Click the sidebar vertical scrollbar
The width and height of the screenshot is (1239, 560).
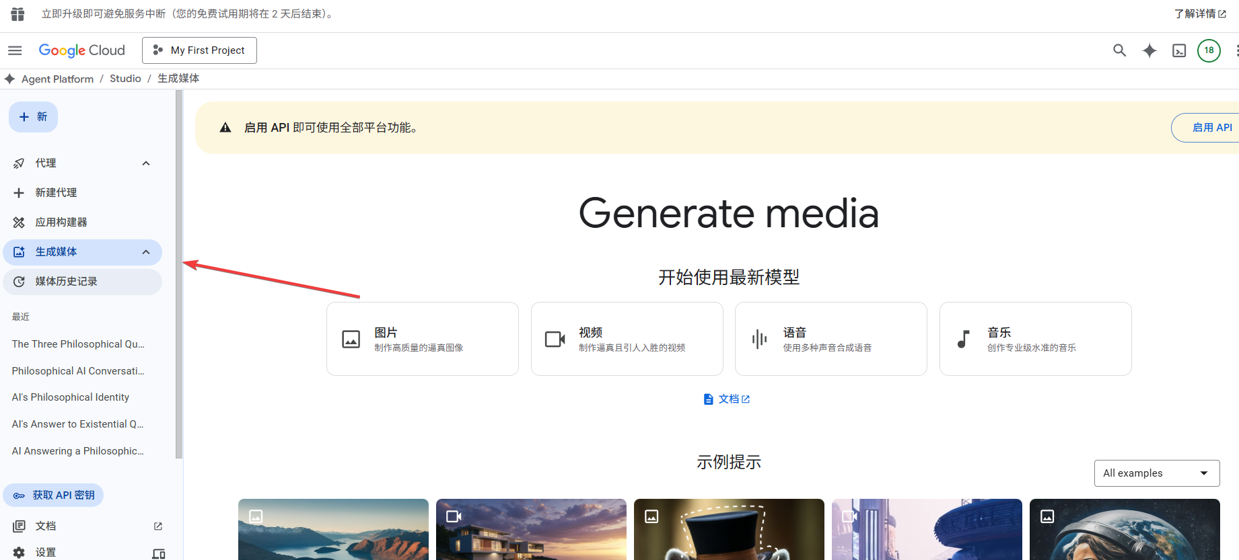[179, 274]
